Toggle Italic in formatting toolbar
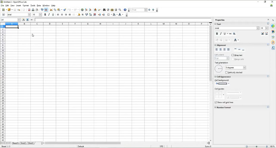The width and height of the screenshot is (276, 148). [x=49, y=15]
